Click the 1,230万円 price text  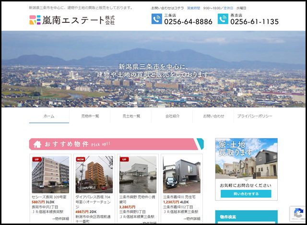click(x=171, y=202)
